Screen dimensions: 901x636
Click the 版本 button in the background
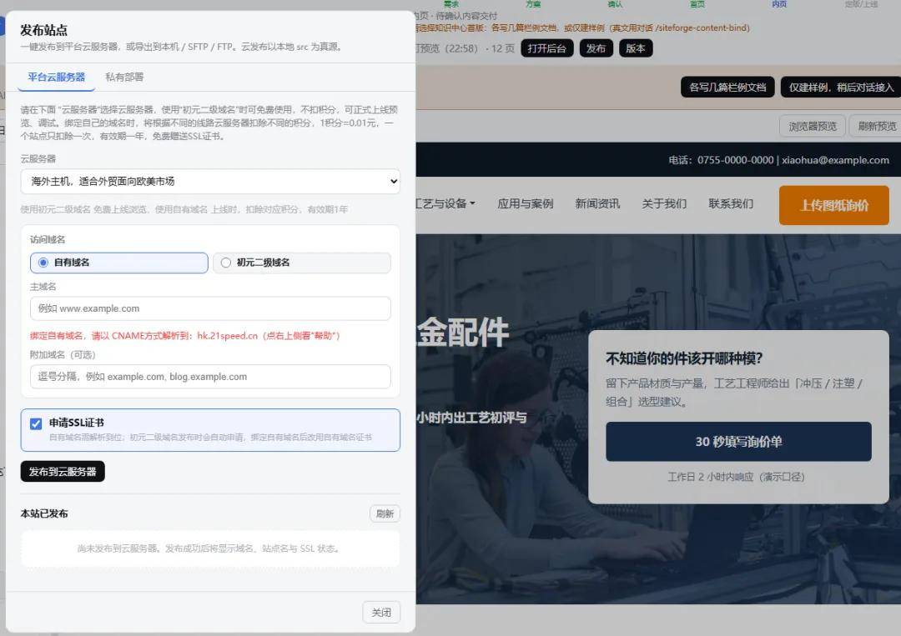636,48
